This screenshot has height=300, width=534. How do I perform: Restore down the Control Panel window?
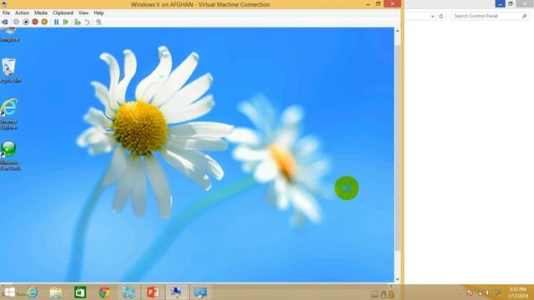[x=511, y=3]
